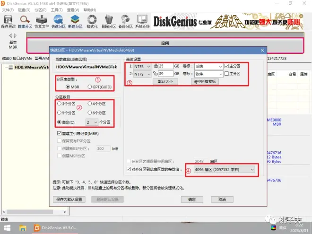Toggle 主分区 checkbox for partition 1

click(226, 66)
